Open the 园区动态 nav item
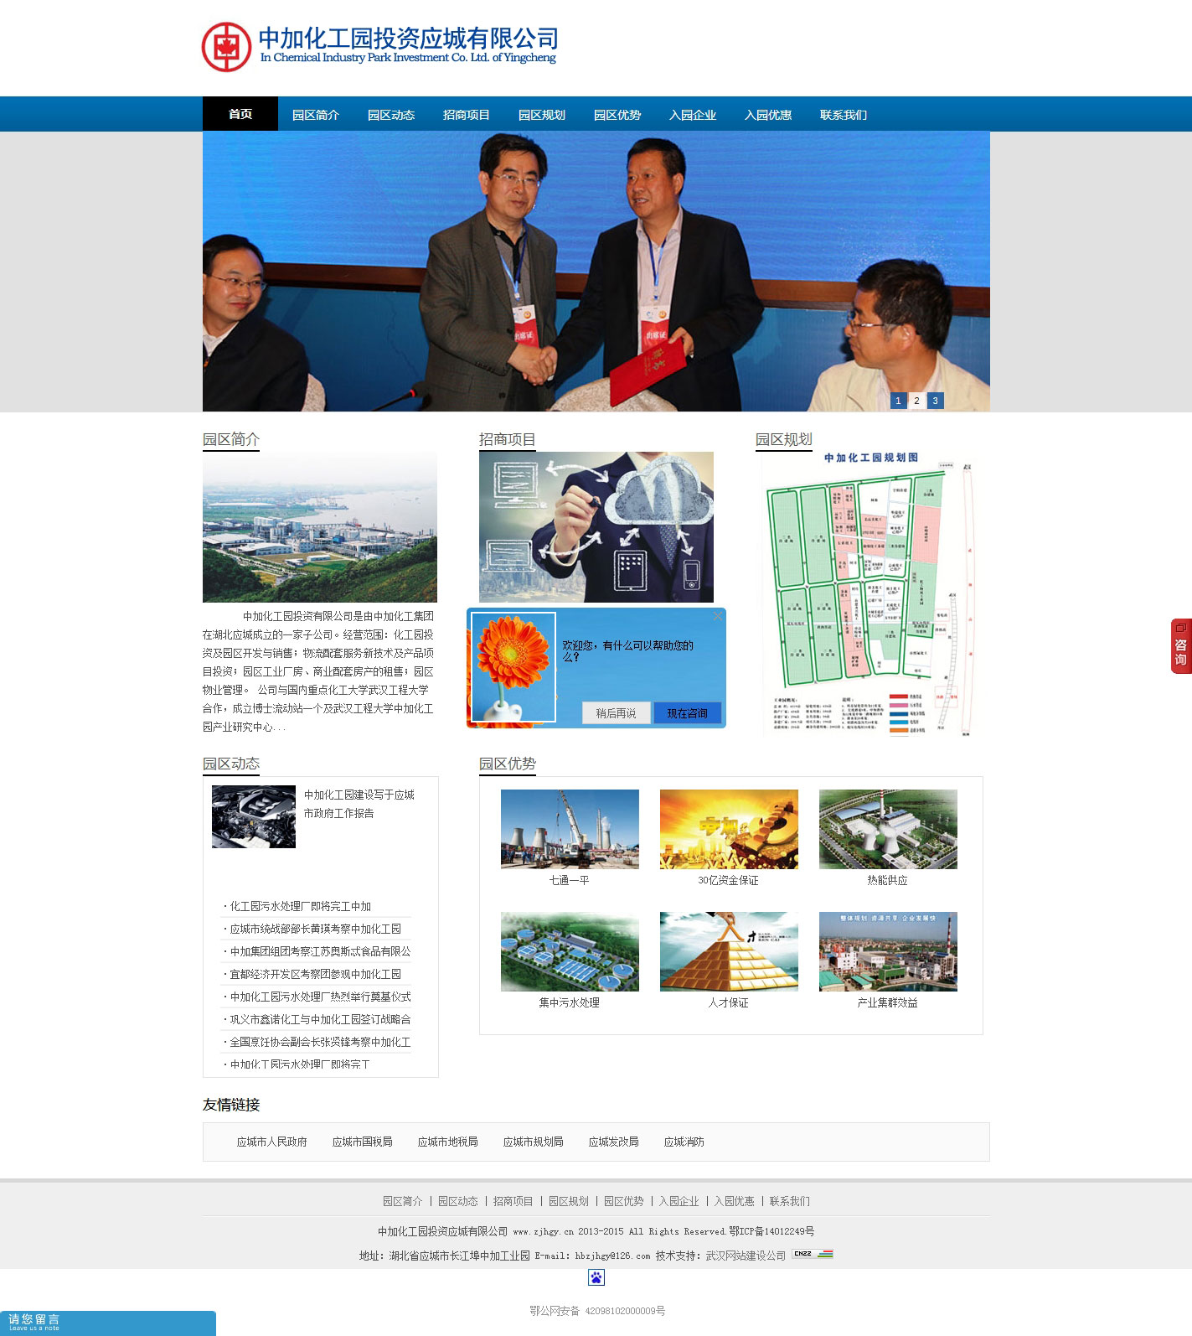 (391, 115)
